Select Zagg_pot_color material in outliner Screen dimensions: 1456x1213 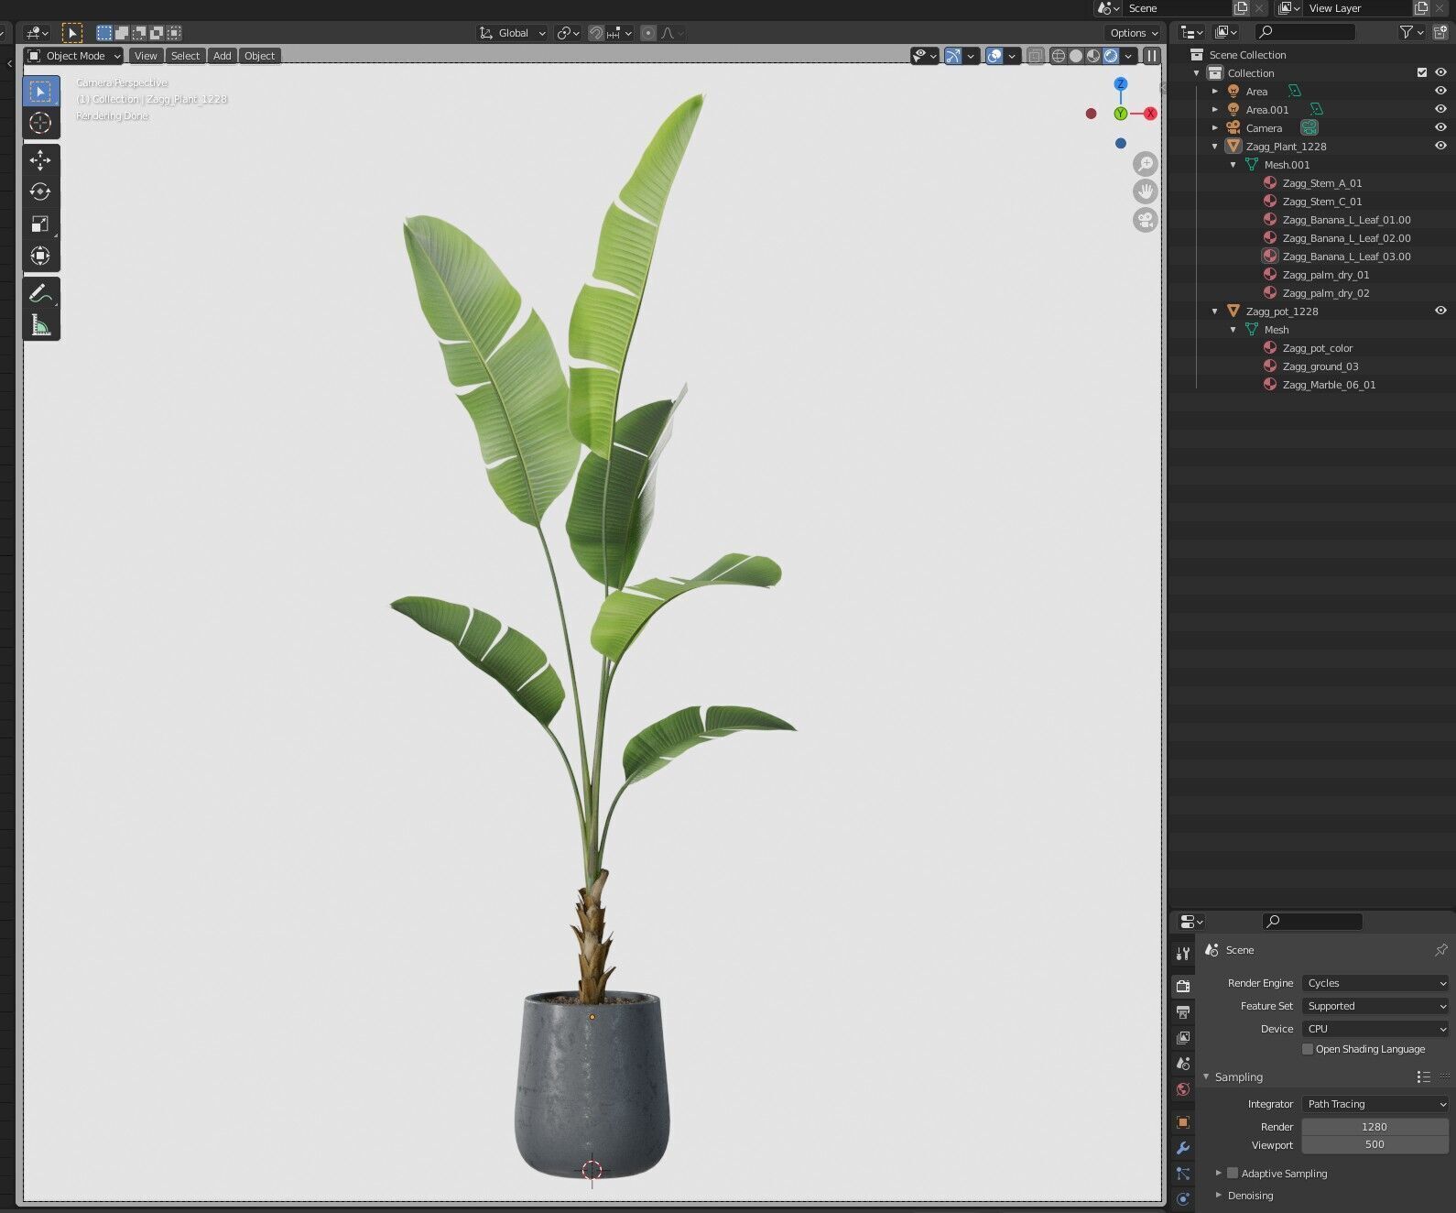1317,348
